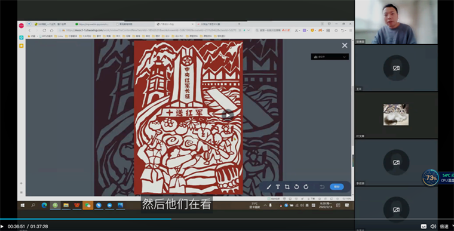The height and width of the screenshot is (231, 454).
Task: Select the brush drawing tool
Action: tap(269, 187)
